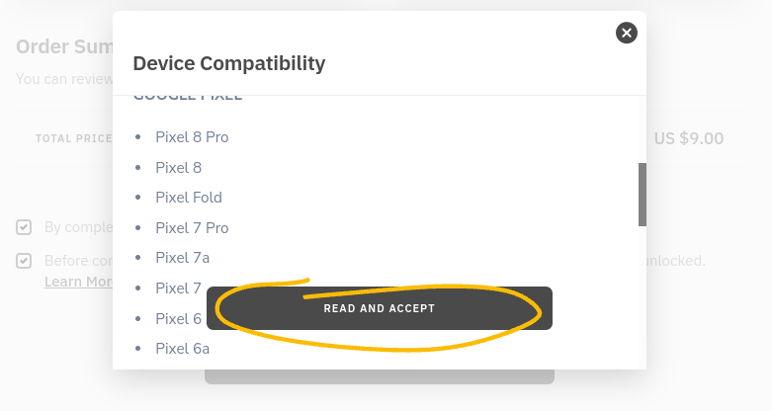
Task: Close the Device Compatibility dialog
Action: coord(627,33)
